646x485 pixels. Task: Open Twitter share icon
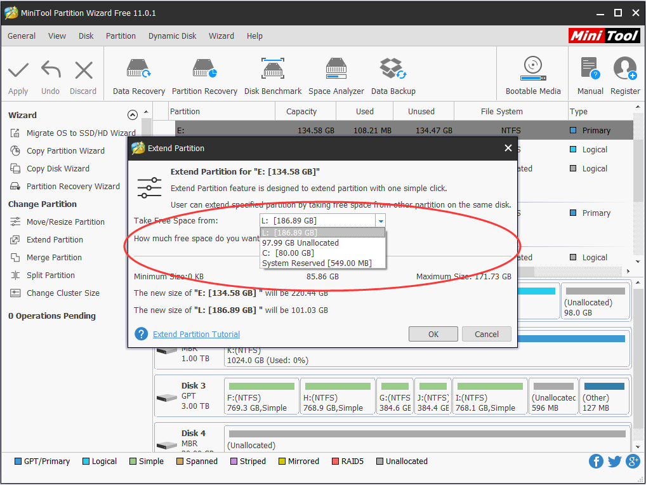point(614,461)
